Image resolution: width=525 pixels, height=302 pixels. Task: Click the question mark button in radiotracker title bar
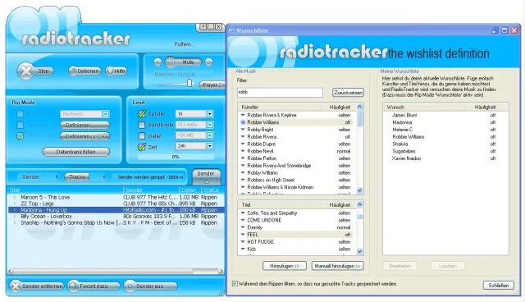pyautogui.click(x=203, y=27)
